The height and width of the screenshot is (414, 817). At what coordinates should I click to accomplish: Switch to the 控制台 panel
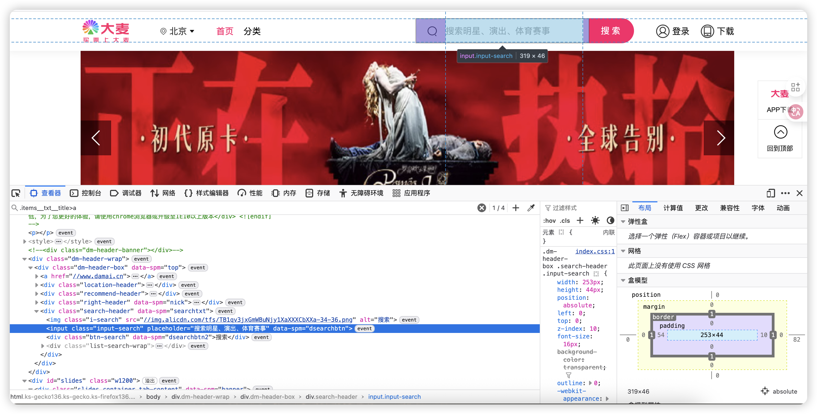click(x=85, y=193)
